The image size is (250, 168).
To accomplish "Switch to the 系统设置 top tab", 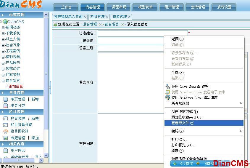I will 224,7.
